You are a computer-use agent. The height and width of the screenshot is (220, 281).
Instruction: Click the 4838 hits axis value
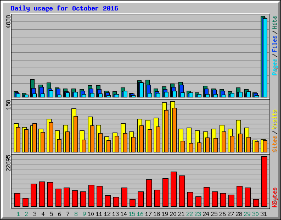pos(8,22)
